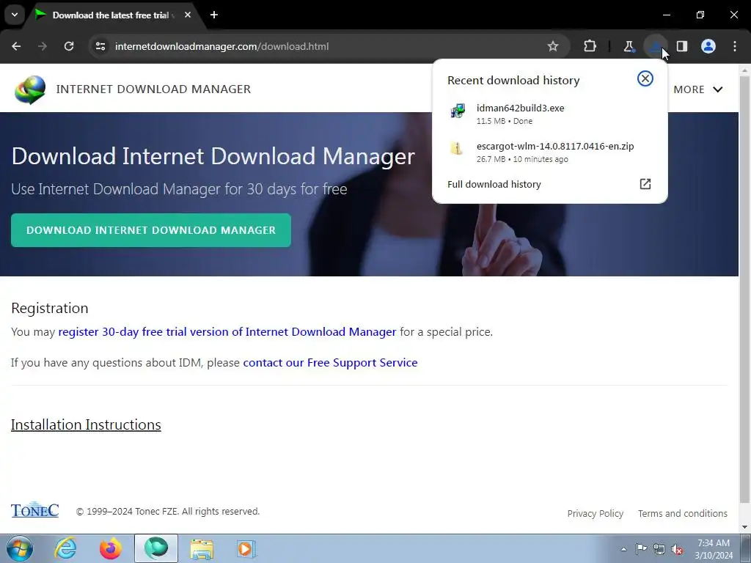Click the Downloads toolbar icon

tap(655, 46)
